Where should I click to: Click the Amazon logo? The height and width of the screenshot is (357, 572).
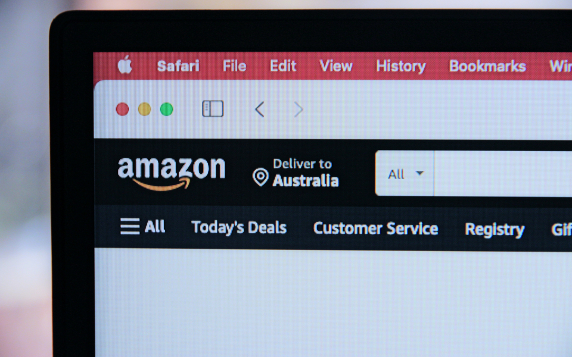point(171,173)
